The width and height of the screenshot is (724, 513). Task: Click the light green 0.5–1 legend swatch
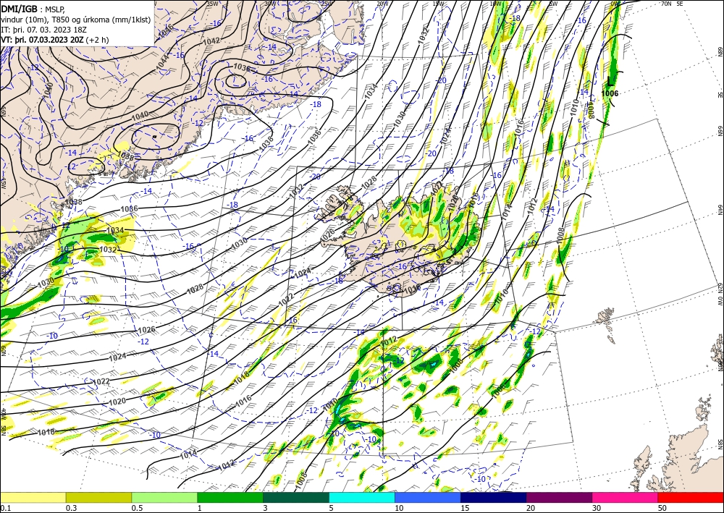[164, 497]
